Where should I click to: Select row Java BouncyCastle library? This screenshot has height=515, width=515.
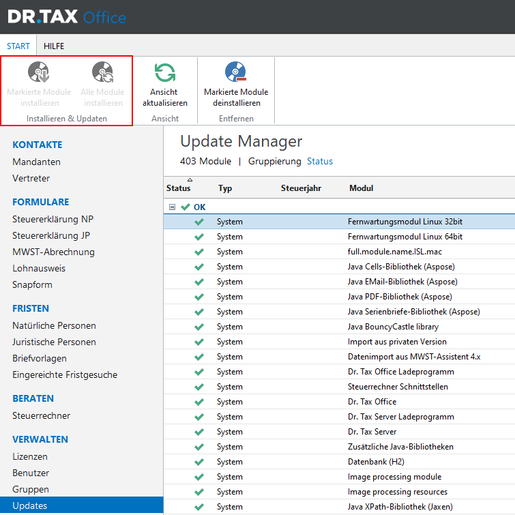[x=339, y=327]
